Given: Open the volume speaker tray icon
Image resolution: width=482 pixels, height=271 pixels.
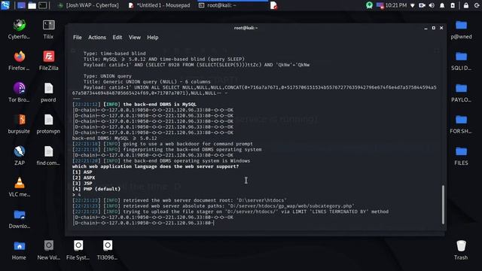Looking at the screenshot, I should [x=432, y=5].
